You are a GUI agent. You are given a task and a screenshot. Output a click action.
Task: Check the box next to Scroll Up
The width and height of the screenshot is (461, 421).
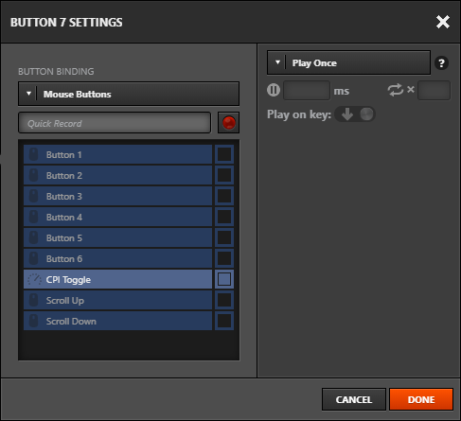[224, 300]
